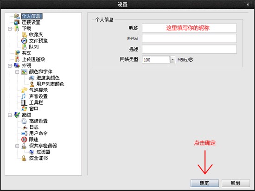Click the 连接设置 globe icon

coord(17,22)
